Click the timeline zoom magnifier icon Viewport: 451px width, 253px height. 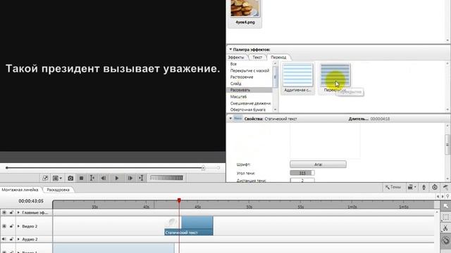pos(447,196)
